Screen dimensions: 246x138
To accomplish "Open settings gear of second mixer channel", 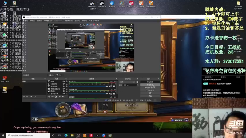I will 114,94.
